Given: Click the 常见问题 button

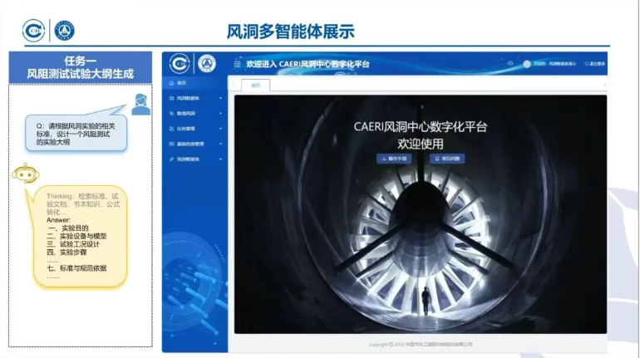Looking at the screenshot, I should [x=447, y=158].
